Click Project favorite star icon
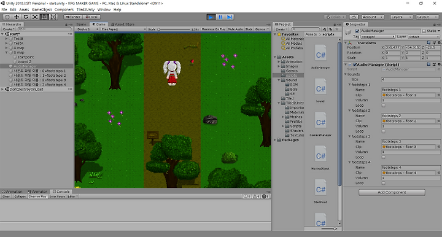 [336, 29]
